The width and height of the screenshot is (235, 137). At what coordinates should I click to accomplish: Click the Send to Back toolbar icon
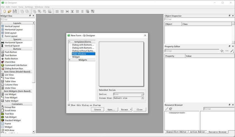click(x=27, y=11)
